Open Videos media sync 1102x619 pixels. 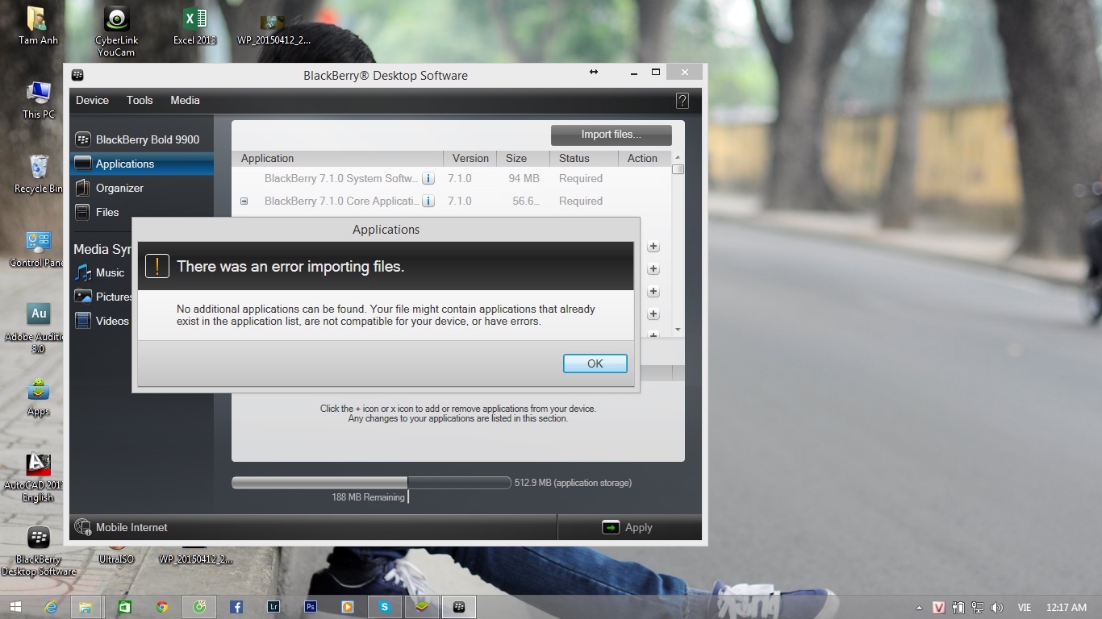[x=112, y=321]
